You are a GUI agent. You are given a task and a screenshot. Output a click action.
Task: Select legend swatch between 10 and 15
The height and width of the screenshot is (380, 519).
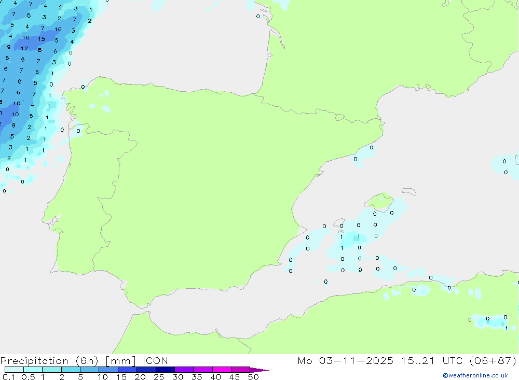click(108, 370)
